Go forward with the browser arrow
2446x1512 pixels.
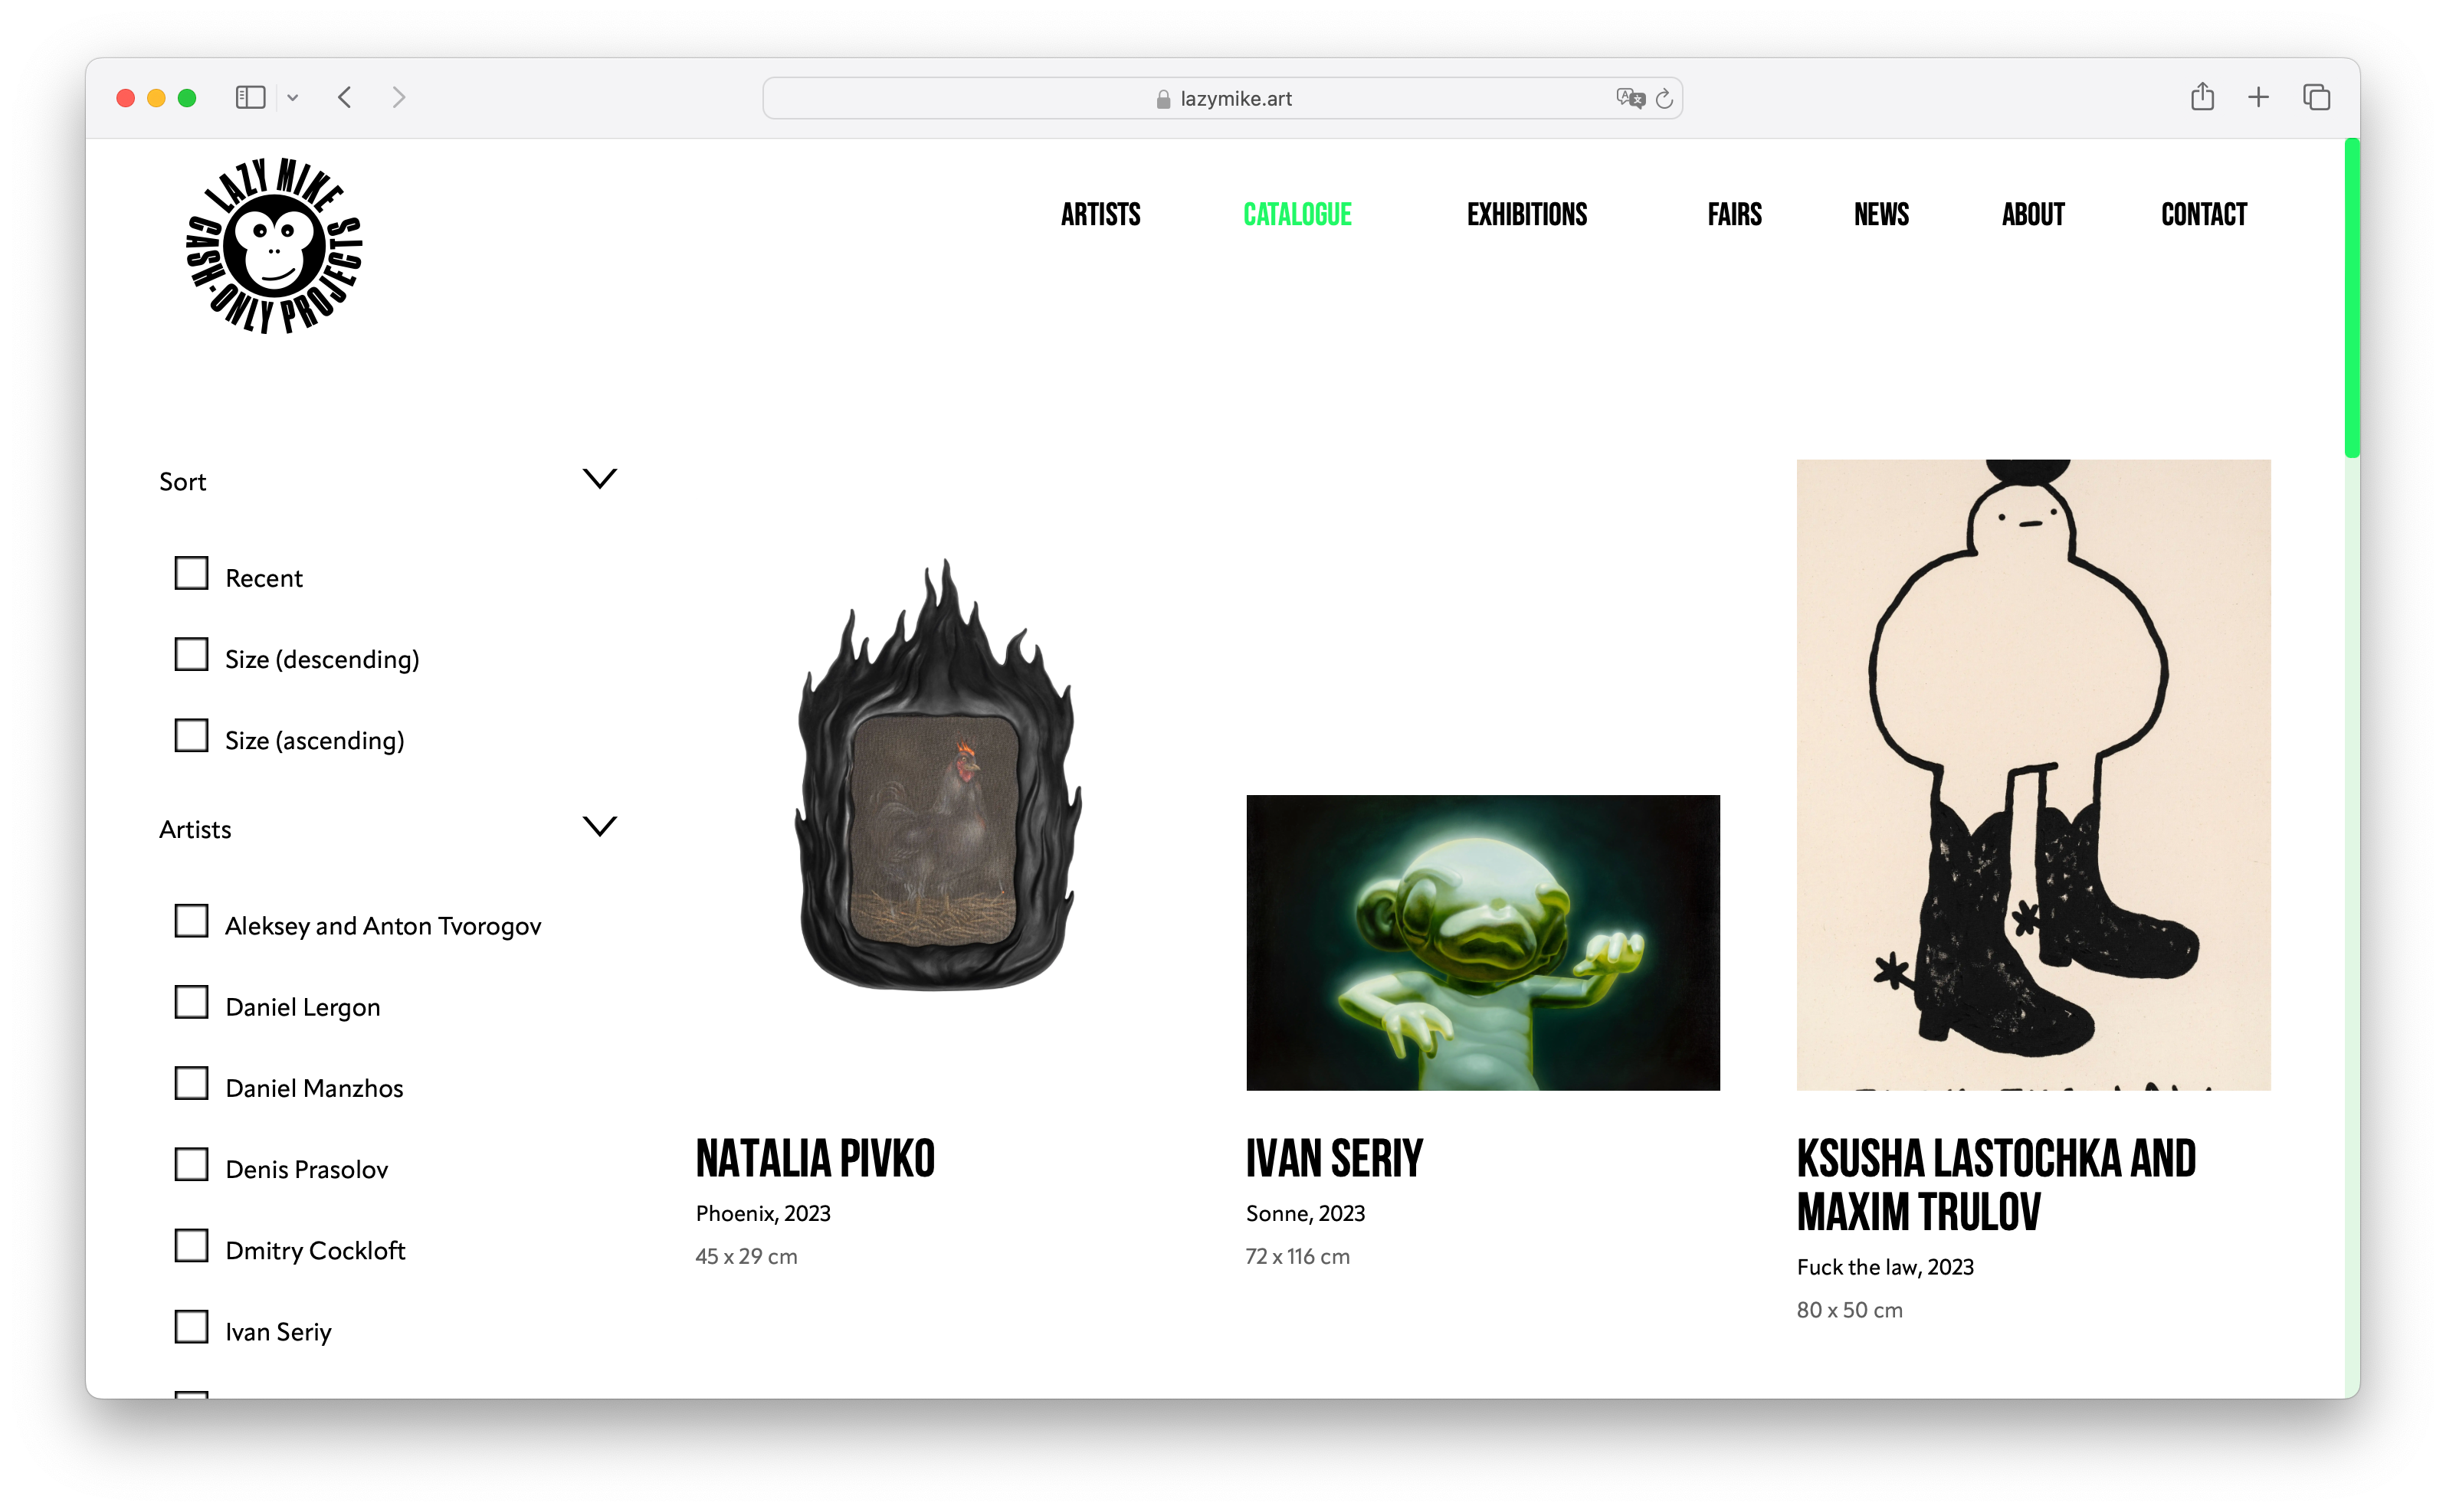click(399, 97)
